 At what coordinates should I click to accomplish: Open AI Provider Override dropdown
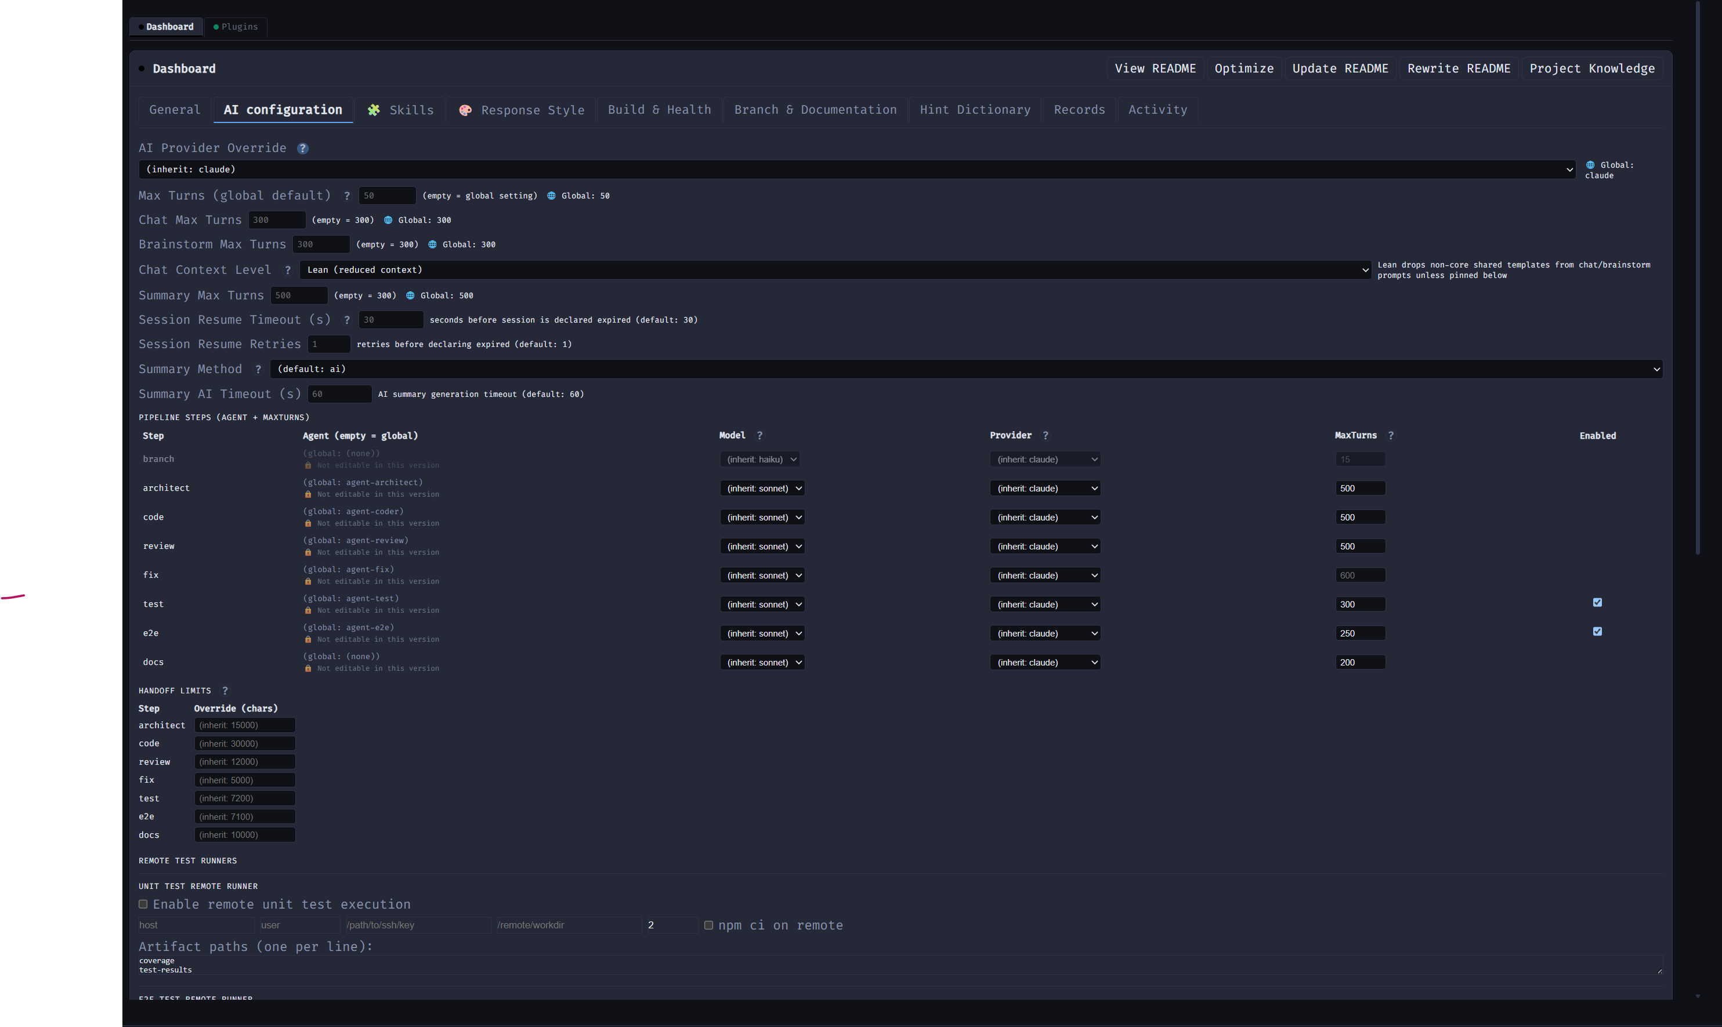[857, 169]
